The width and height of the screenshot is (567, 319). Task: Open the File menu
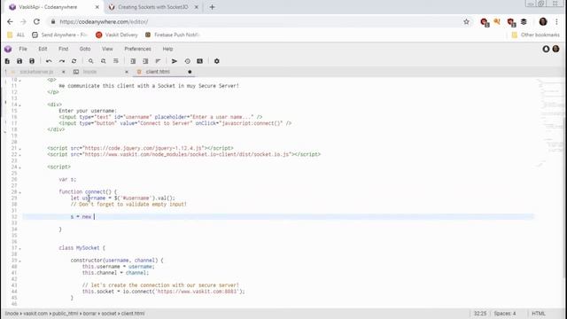pyautogui.click(x=23, y=49)
